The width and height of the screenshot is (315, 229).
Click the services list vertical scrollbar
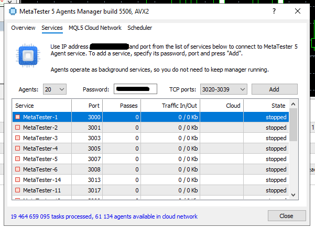click(x=294, y=152)
